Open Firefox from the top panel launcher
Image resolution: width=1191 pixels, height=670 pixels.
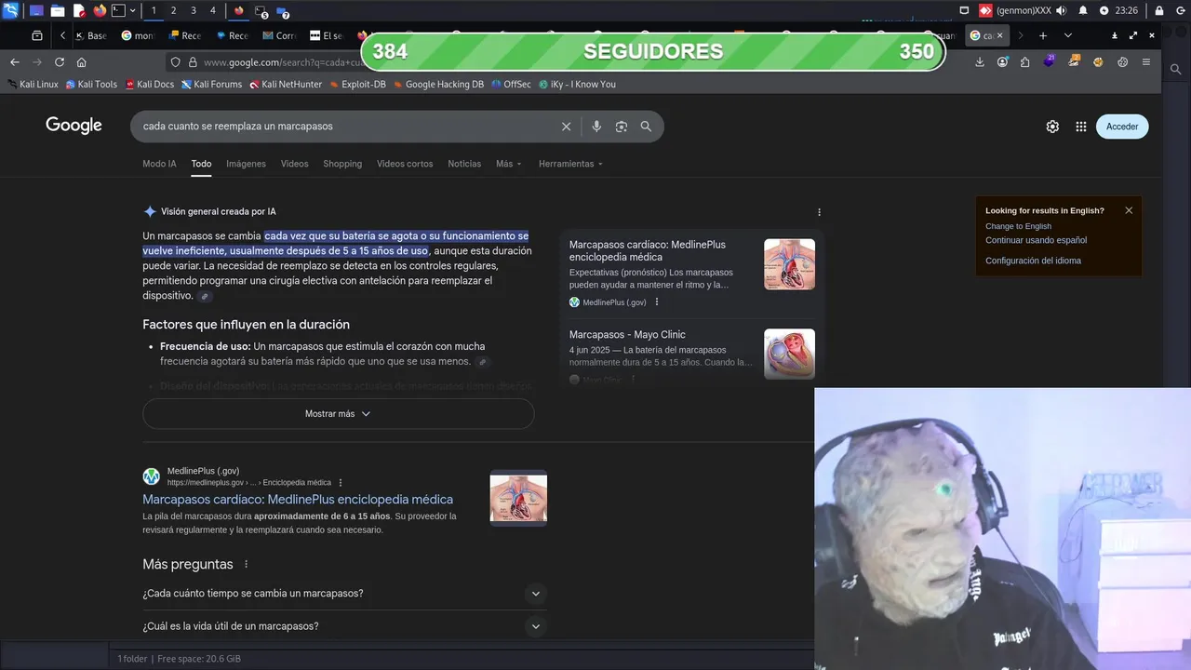click(100, 10)
